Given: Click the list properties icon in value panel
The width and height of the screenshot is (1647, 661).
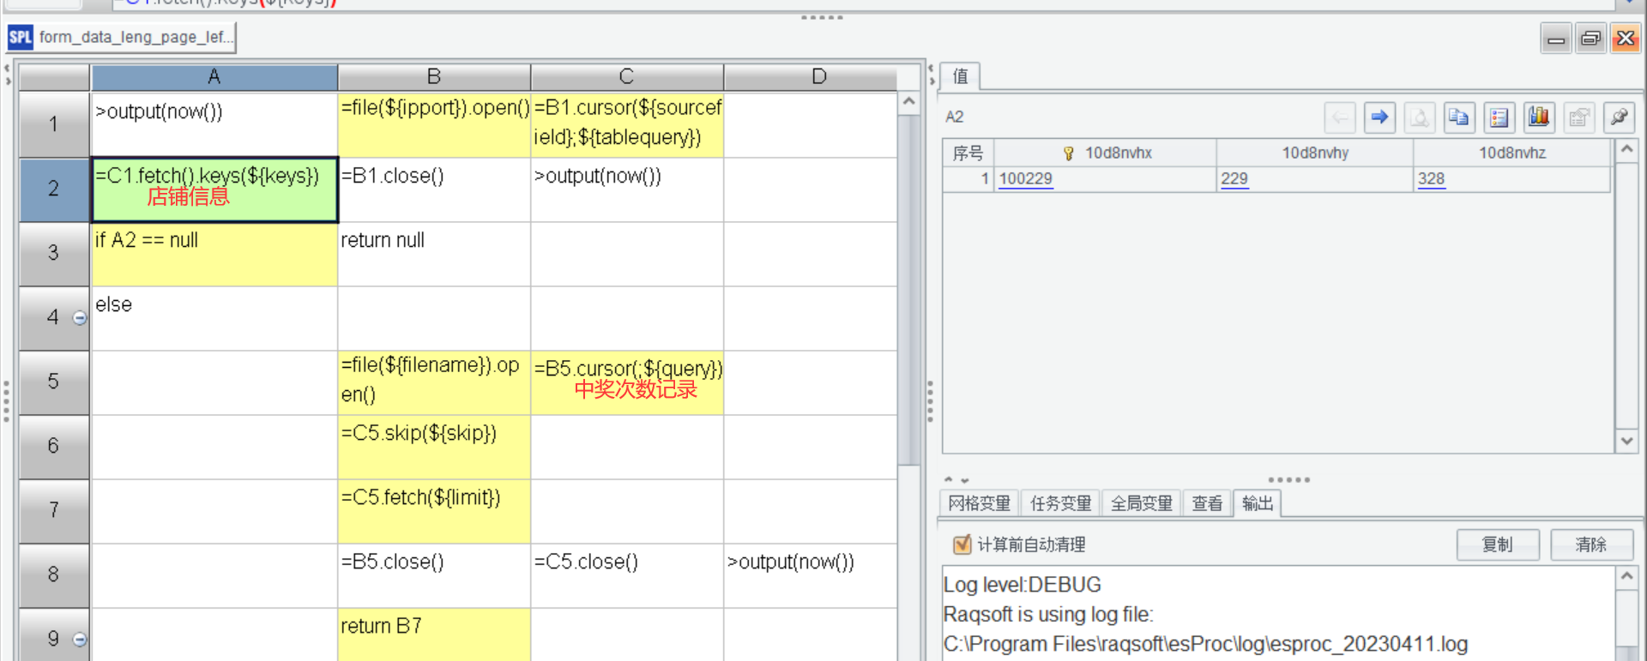Looking at the screenshot, I should coord(1499,117).
